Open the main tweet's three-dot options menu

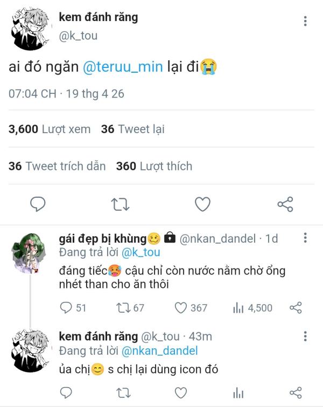coord(305,21)
